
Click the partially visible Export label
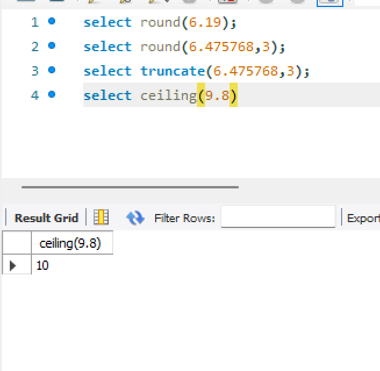(x=363, y=218)
